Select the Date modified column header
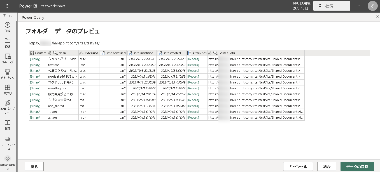Viewport: 380px width, 172px height. pyautogui.click(x=141, y=53)
